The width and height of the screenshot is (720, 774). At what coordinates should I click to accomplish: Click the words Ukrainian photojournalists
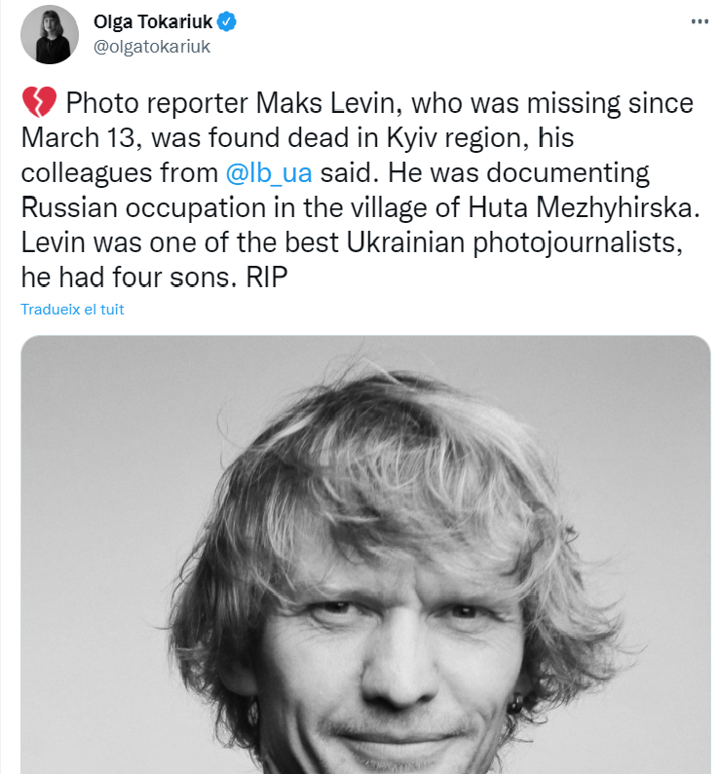[514, 242]
